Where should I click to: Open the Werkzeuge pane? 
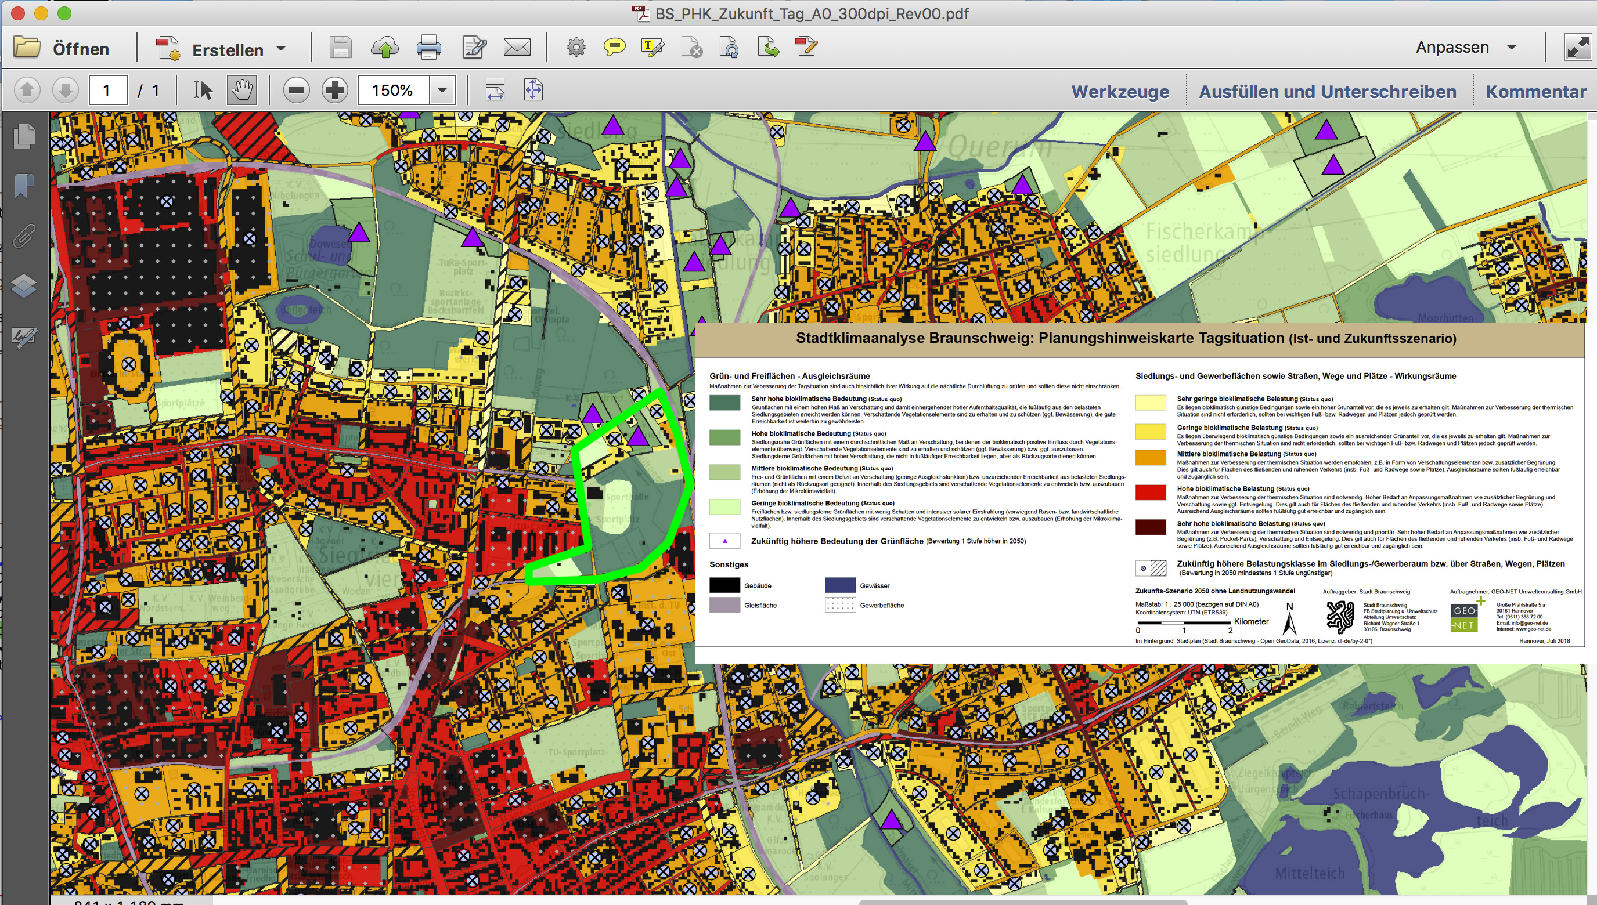click(1119, 92)
